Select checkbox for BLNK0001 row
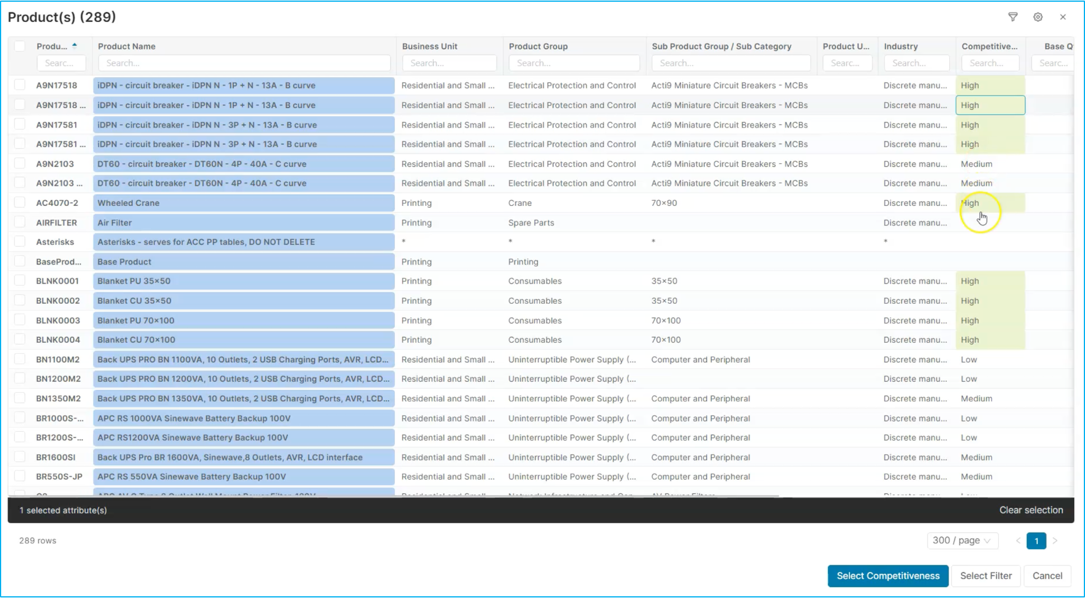Image resolution: width=1085 pixels, height=598 pixels. pos(20,281)
